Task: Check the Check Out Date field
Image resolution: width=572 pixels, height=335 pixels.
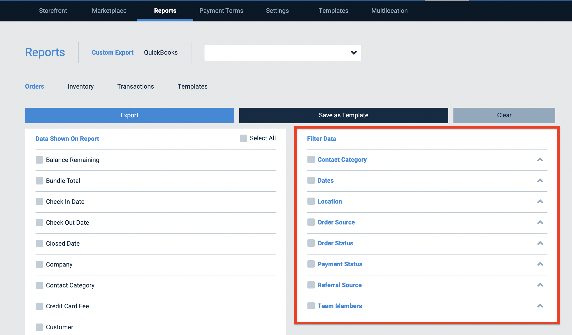Action: [39, 223]
